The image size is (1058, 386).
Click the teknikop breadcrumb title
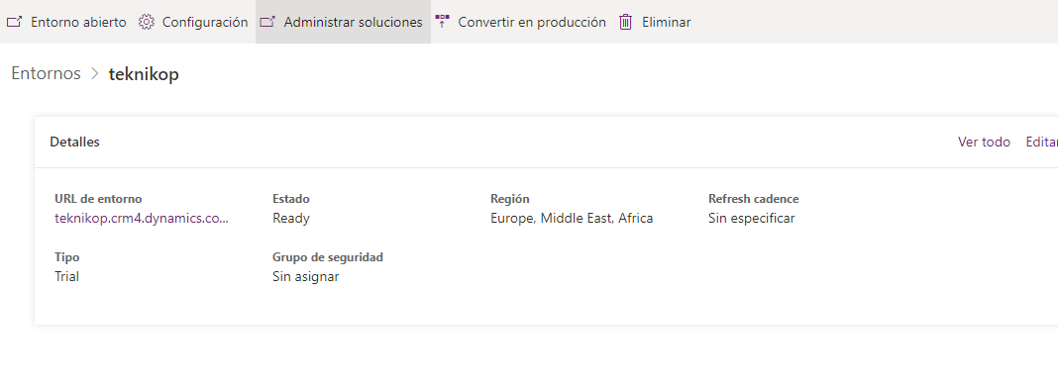click(144, 74)
